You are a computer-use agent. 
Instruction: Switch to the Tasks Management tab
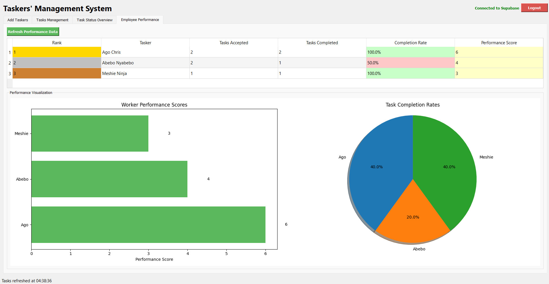[x=52, y=20]
